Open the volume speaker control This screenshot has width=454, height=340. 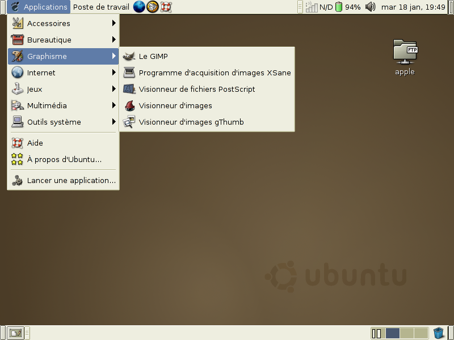click(x=371, y=7)
